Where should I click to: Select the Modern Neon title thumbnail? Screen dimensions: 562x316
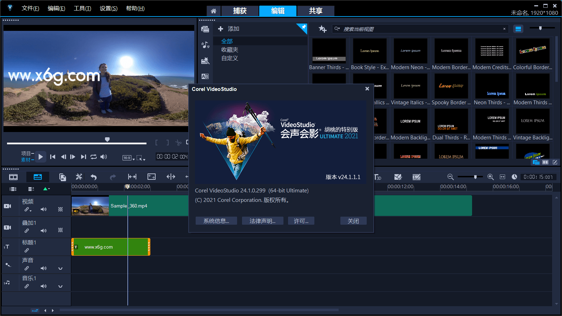[x=410, y=51]
